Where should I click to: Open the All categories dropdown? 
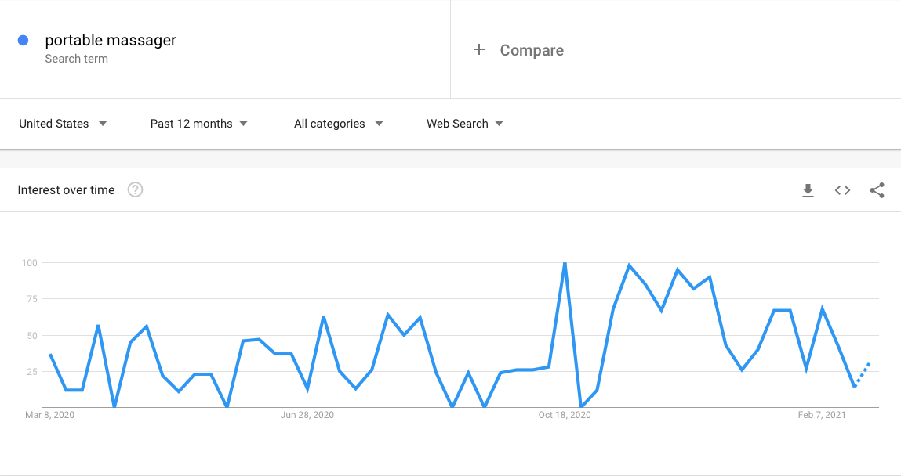(338, 124)
